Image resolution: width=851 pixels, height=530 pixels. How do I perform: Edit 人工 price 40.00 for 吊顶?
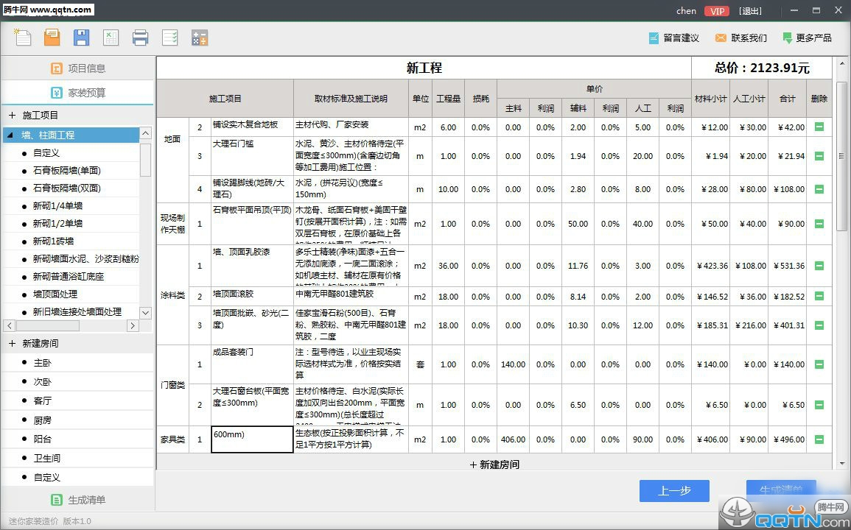[x=642, y=224]
